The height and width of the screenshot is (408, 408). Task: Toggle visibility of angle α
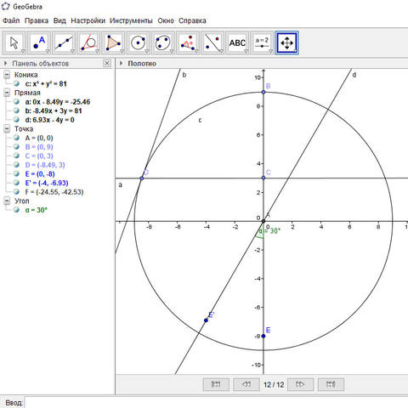(16, 210)
